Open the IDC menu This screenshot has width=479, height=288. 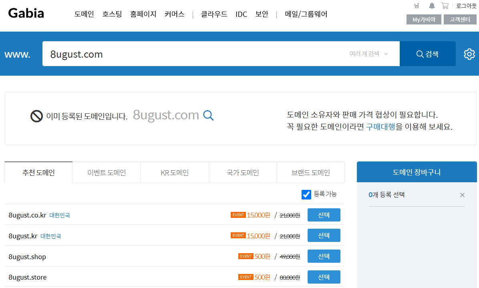point(242,14)
